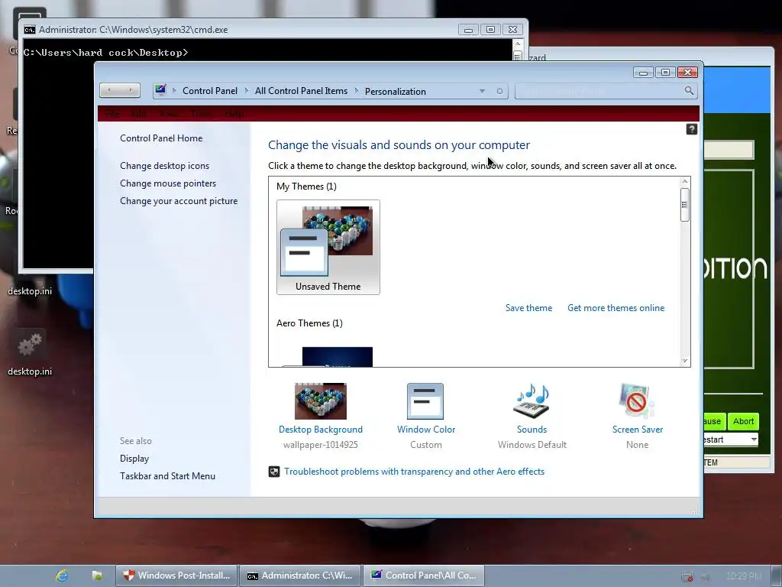This screenshot has width=782, height=587.
Task: Click the cmd.exe title bar icon
Action: 30,30
